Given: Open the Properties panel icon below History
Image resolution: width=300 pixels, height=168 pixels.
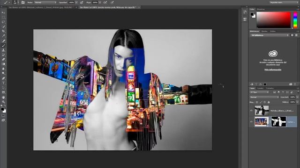Looking at the screenshot, I should [245, 19].
